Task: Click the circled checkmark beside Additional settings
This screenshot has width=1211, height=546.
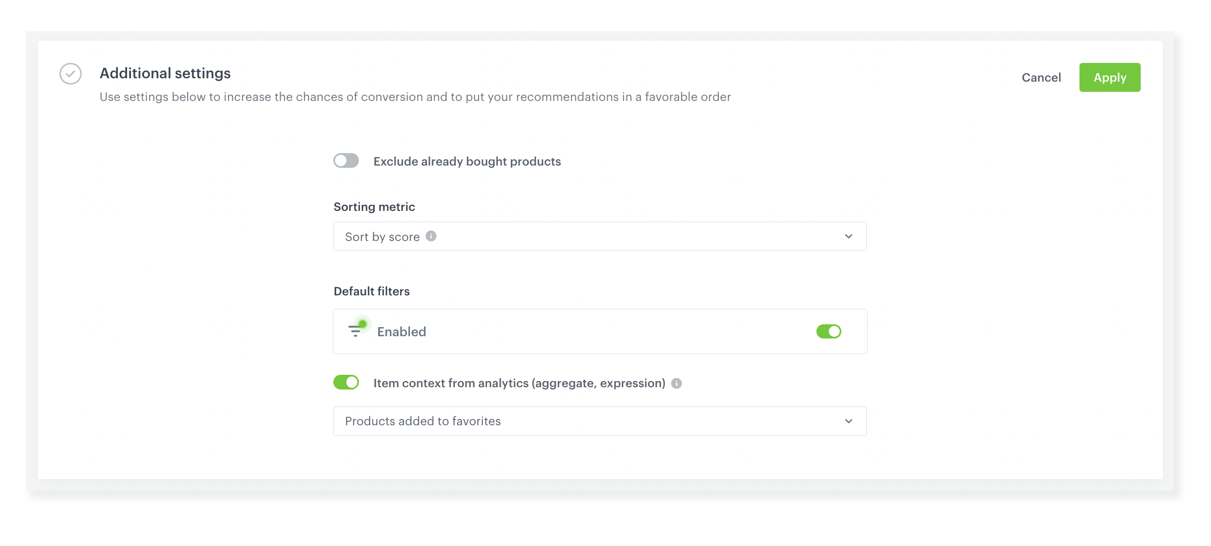Action: (x=70, y=74)
